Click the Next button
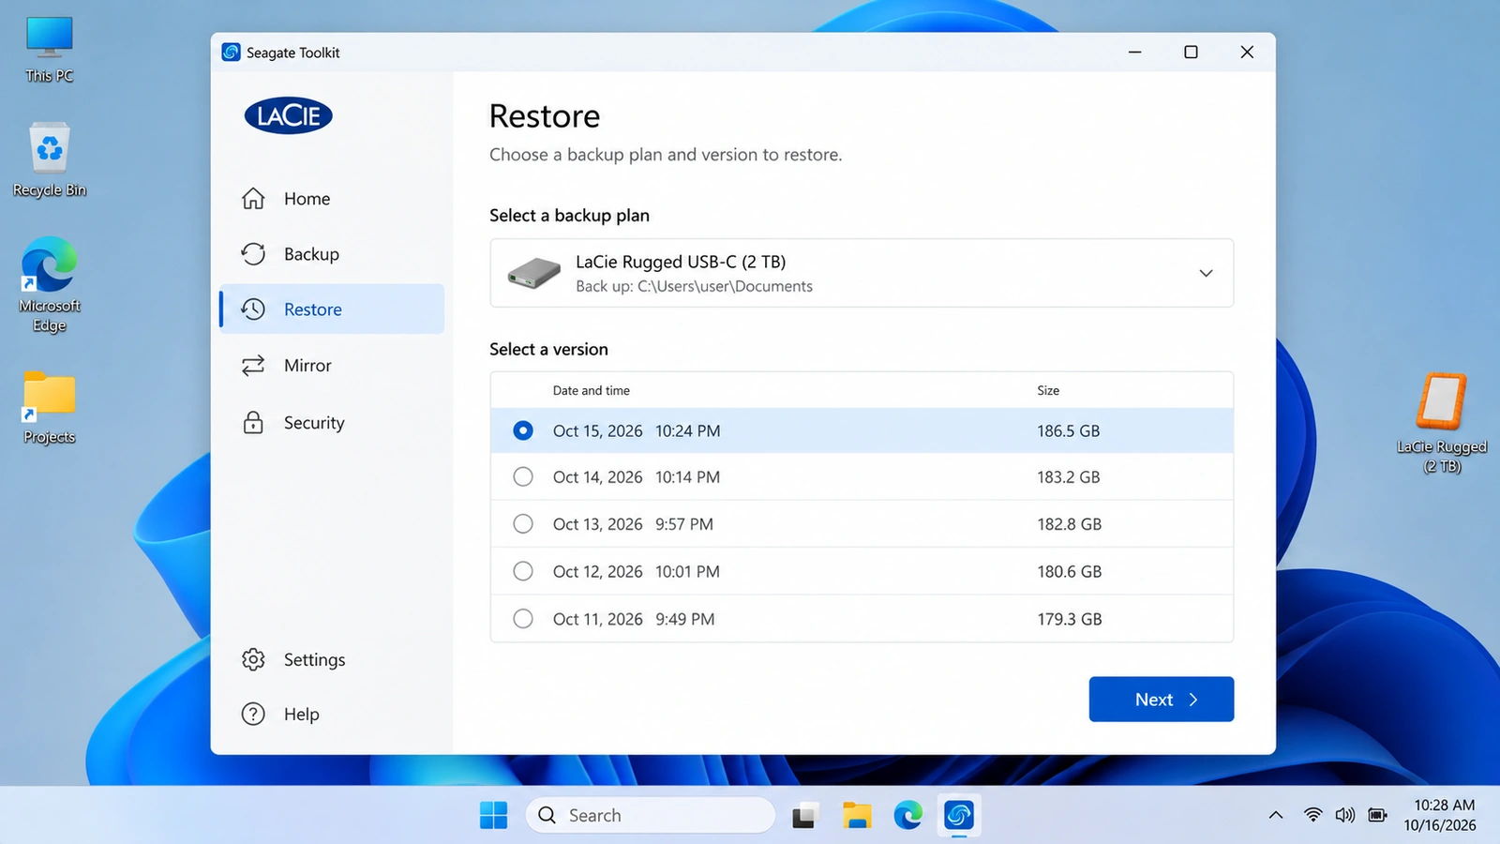This screenshot has width=1500, height=844. 1161,700
